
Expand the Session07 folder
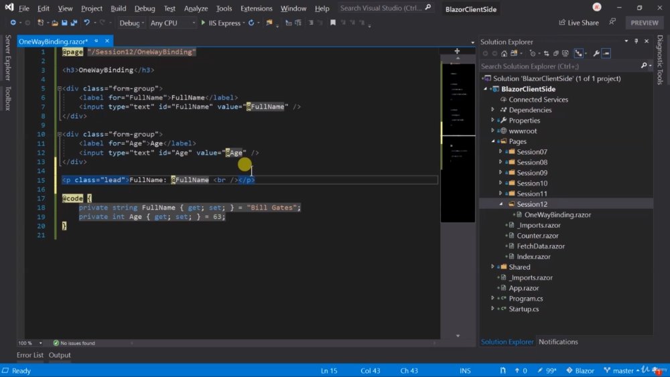pos(500,151)
